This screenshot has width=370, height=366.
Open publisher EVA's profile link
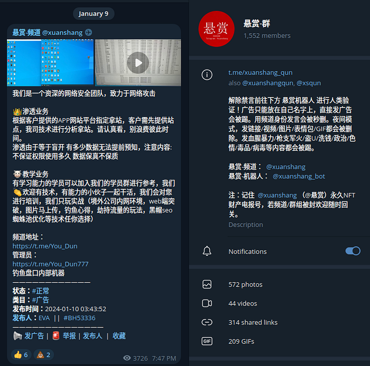[x=44, y=318]
